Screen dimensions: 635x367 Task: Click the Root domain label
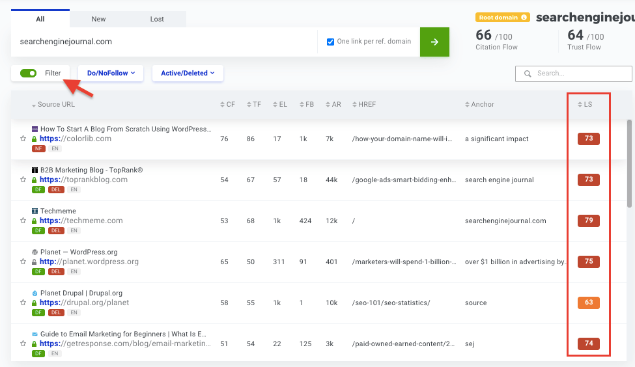[503, 18]
